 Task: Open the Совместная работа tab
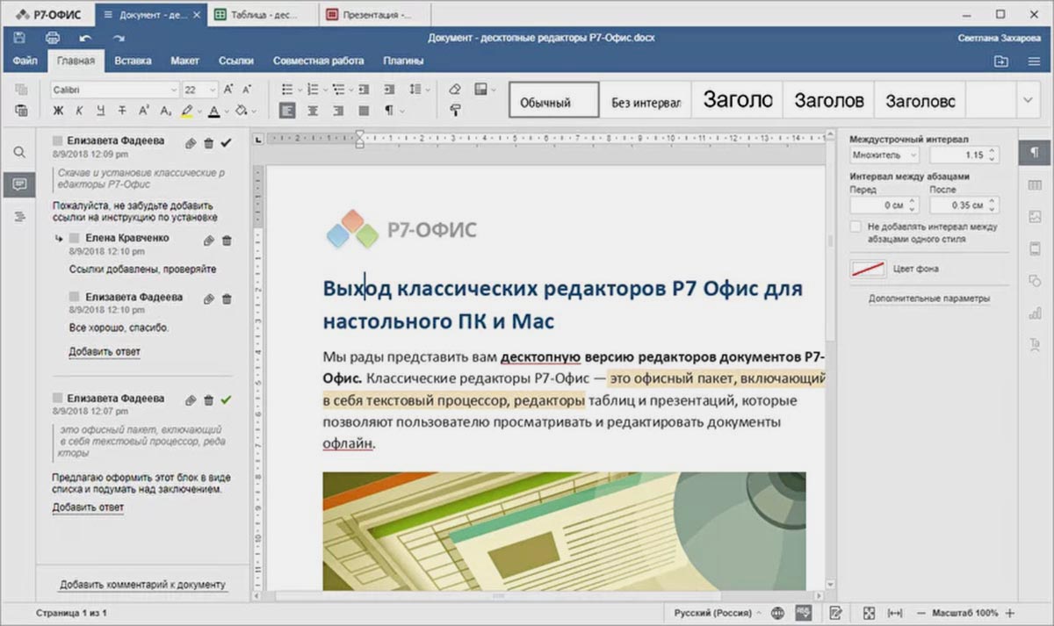[318, 61]
